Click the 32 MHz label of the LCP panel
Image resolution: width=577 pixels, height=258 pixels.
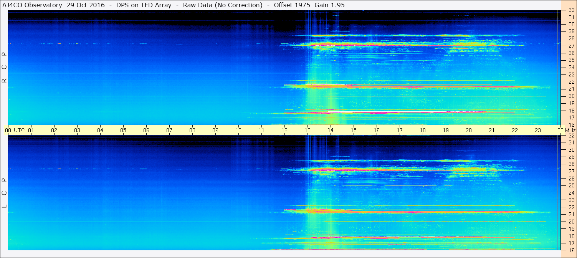pyautogui.click(x=571, y=136)
